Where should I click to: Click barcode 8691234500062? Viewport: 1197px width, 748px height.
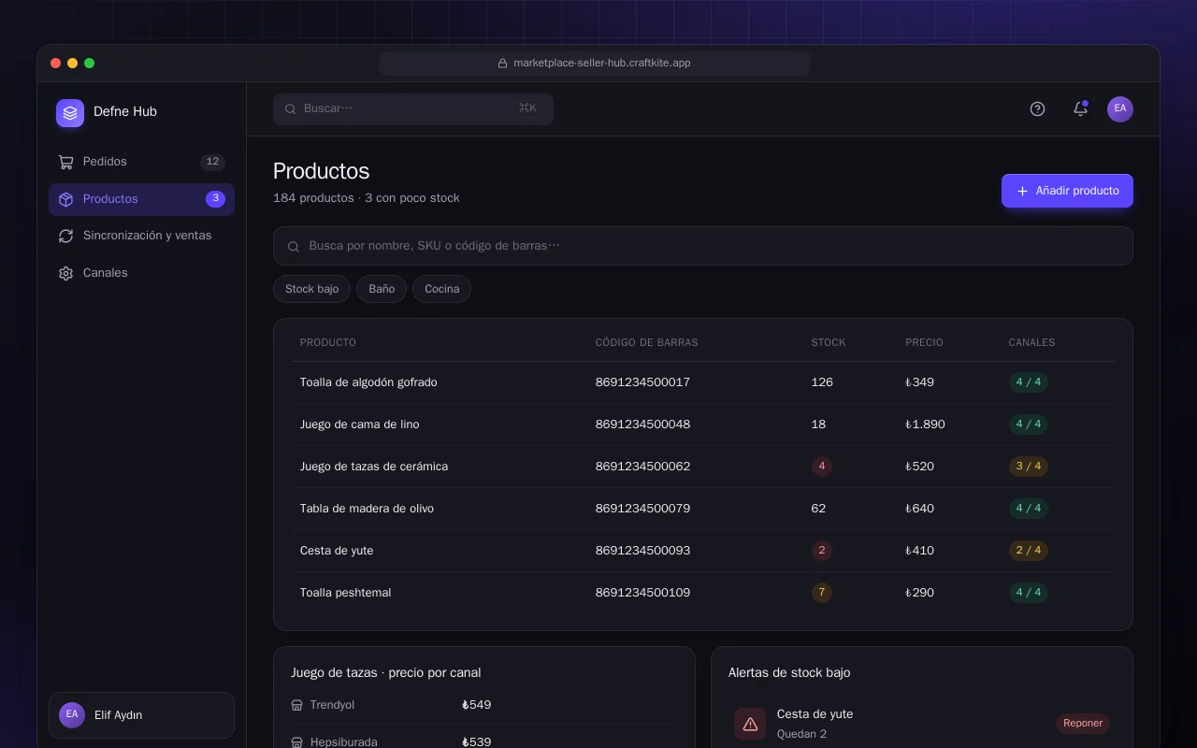642,467
